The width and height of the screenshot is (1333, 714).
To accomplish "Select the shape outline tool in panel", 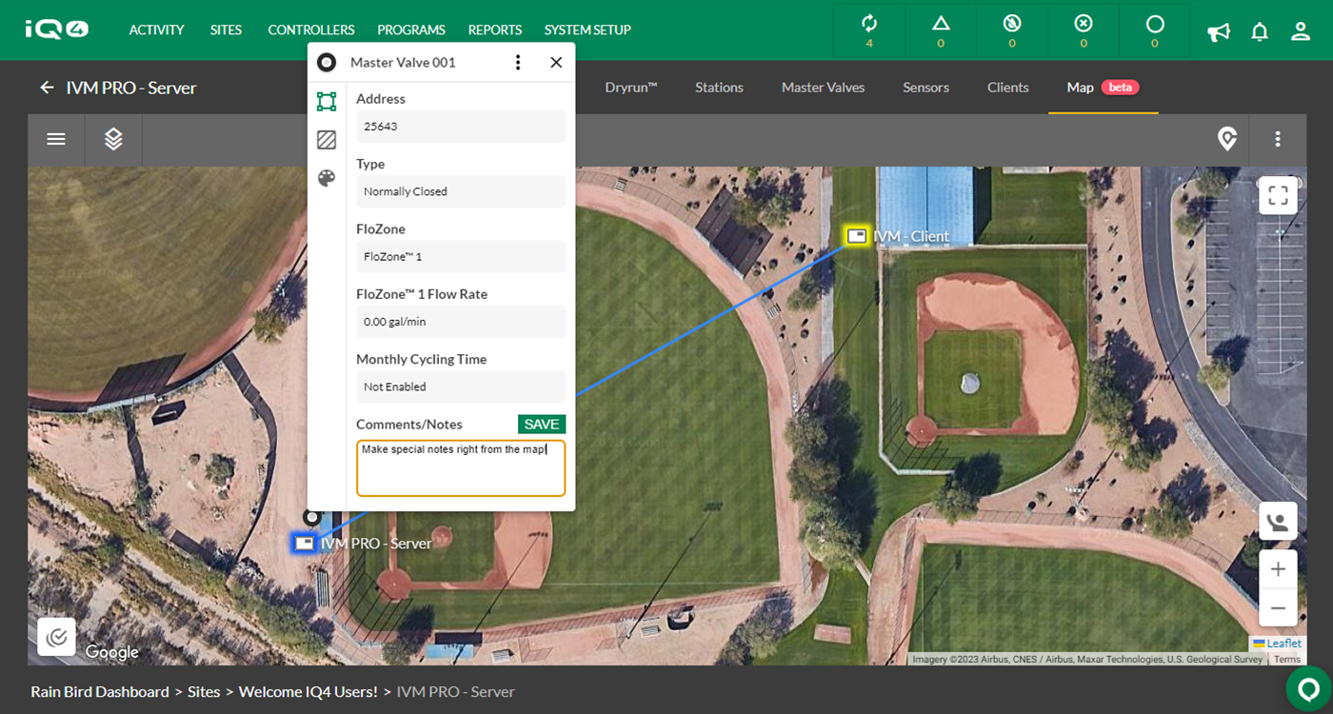I will pos(327,101).
